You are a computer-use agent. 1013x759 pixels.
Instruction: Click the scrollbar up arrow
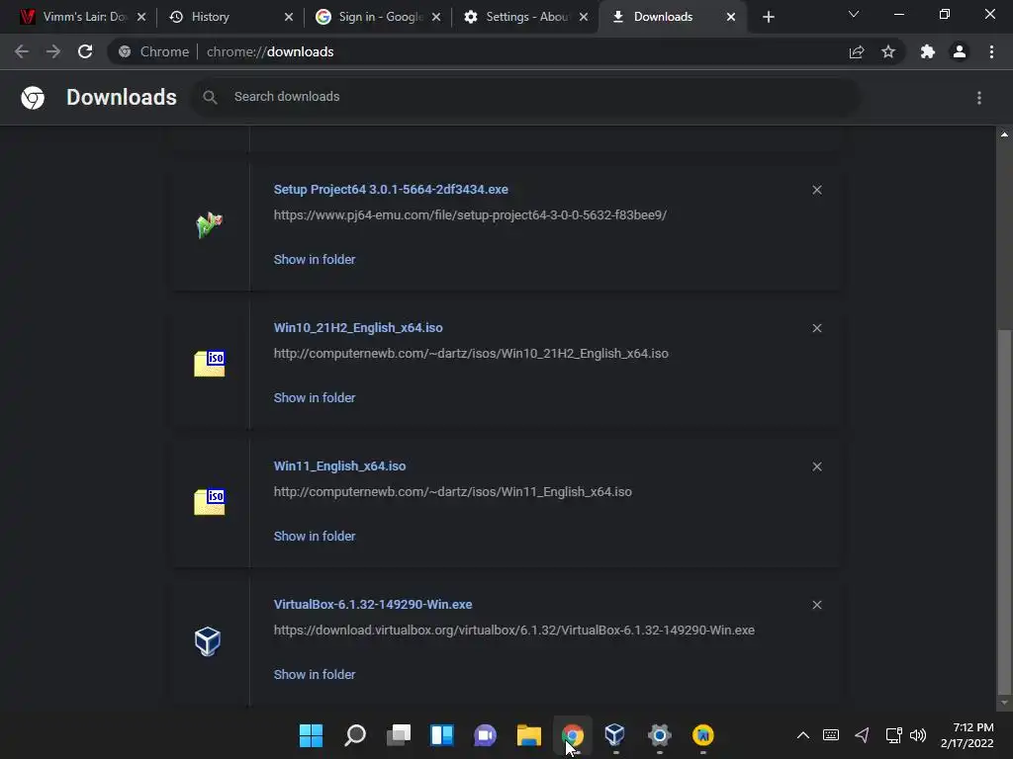[1004, 134]
